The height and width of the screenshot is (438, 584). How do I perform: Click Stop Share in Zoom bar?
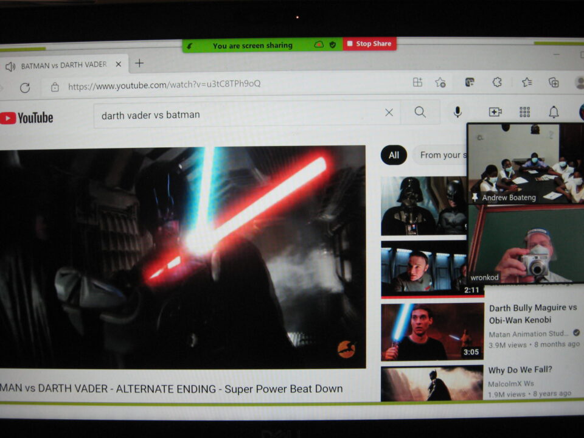coord(369,44)
